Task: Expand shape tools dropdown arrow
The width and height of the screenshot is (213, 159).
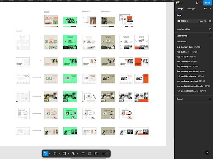Action: [x=68, y=153]
